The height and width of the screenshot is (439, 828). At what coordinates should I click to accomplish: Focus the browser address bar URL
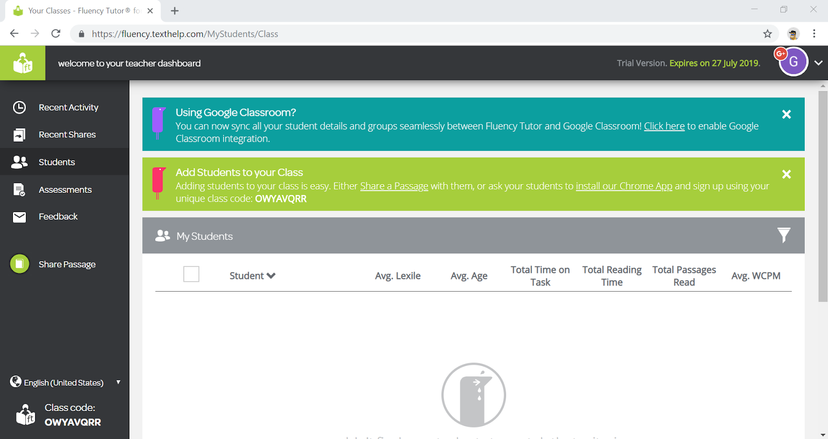pos(185,34)
